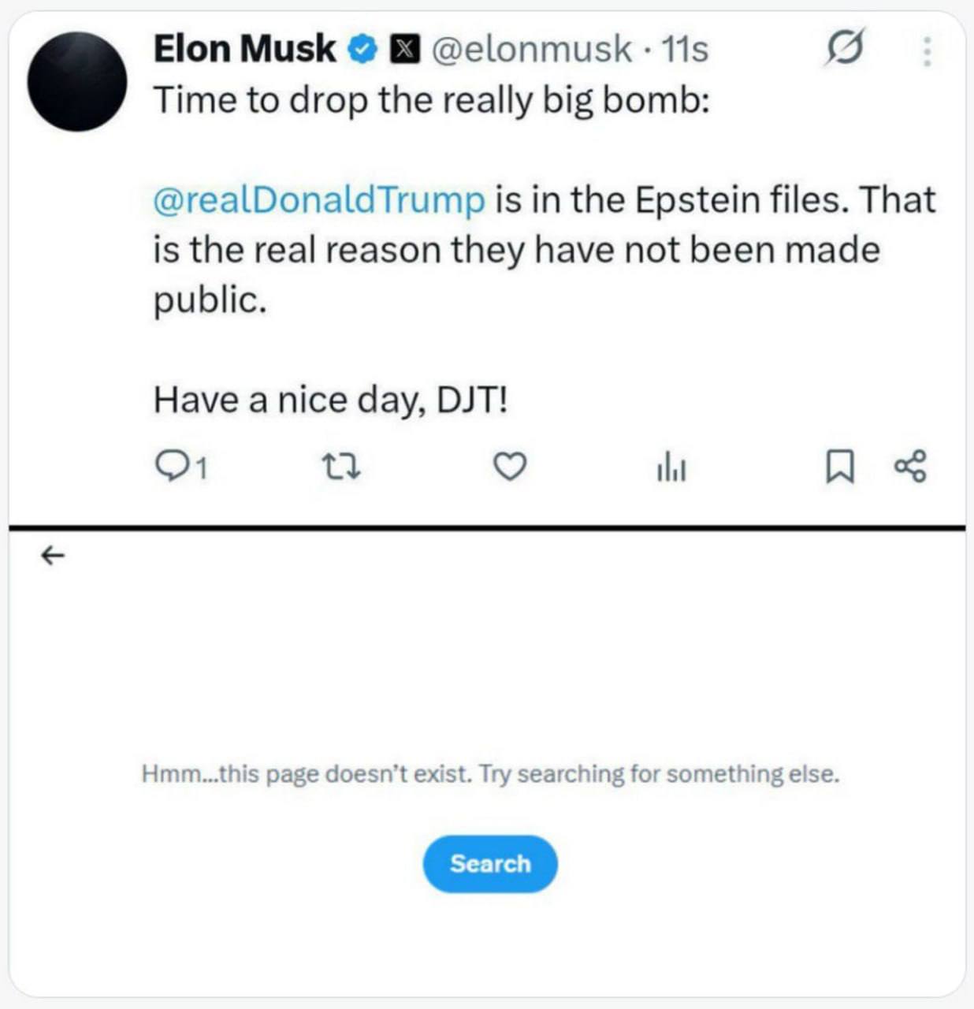Open the @elonmusk handle link
The width and height of the screenshot is (974, 1009).
point(531,49)
